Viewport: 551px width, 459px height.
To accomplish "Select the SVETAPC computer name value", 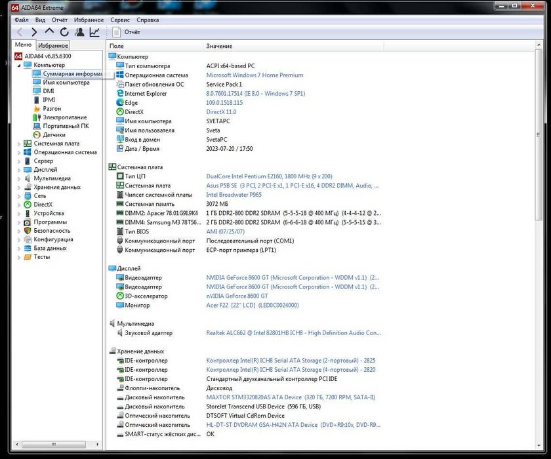I will pyautogui.click(x=218, y=121).
